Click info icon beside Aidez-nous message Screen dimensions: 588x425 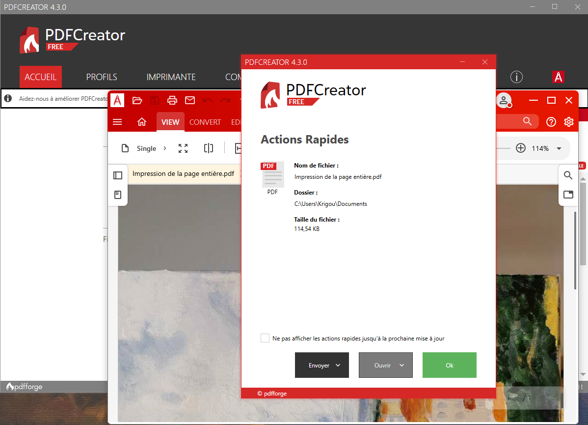coord(8,98)
